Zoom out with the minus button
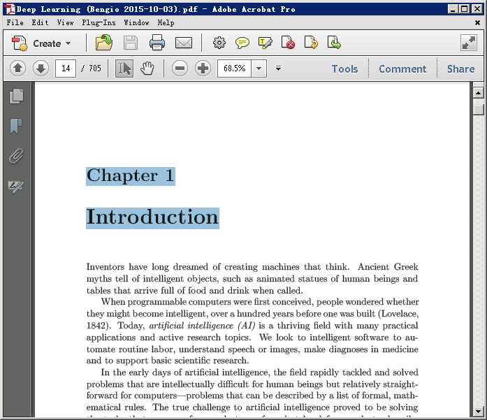 point(180,68)
